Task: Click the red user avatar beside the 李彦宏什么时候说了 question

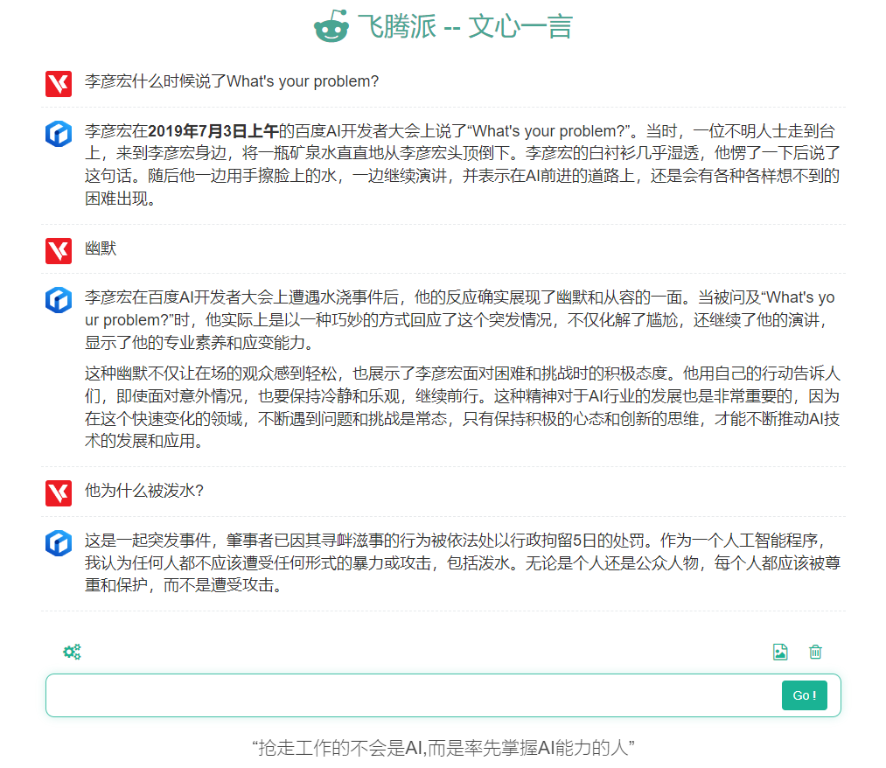Action: (59, 84)
